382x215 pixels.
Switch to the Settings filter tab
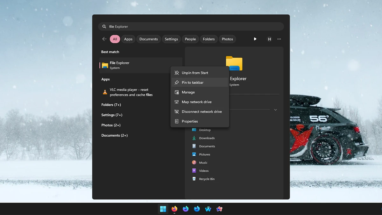pyautogui.click(x=171, y=39)
